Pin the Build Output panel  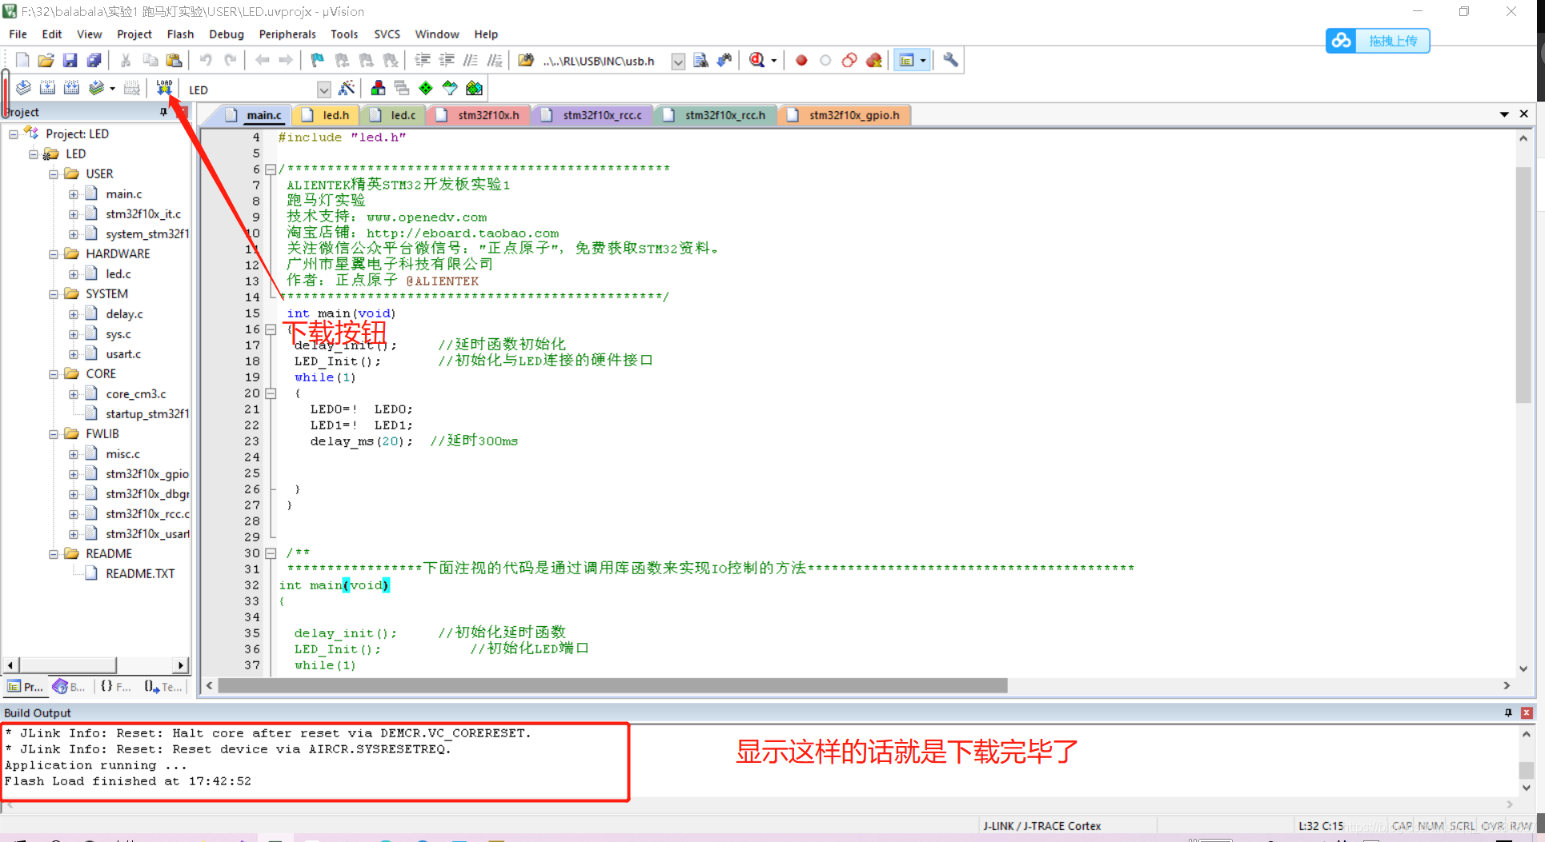pyautogui.click(x=1508, y=712)
